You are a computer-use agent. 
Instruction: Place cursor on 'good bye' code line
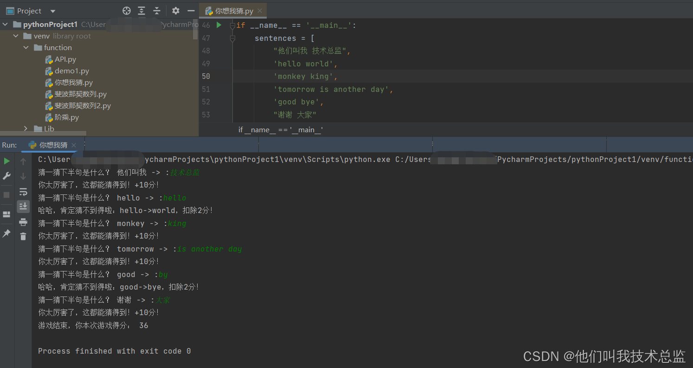point(299,102)
